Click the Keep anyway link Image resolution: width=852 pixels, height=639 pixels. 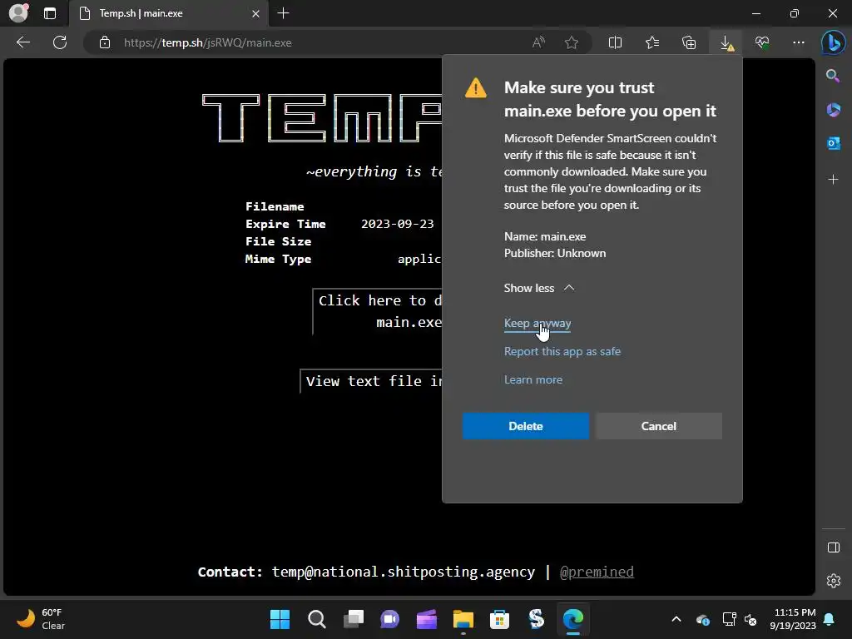click(x=537, y=324)
